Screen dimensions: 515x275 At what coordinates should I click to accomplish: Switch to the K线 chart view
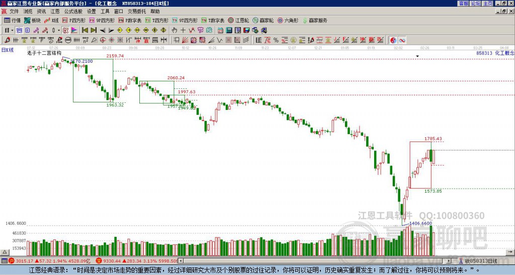tap(51, 20)
